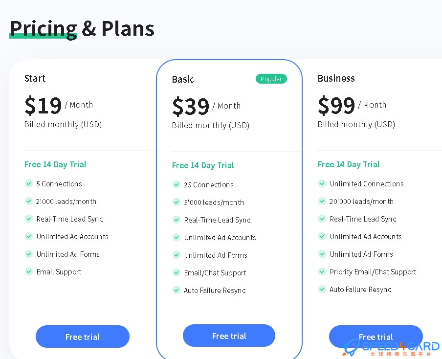This screenshot has height=359, width=442.
Task: Click the check icon next to Email Support
Action: tap(29, 271)
